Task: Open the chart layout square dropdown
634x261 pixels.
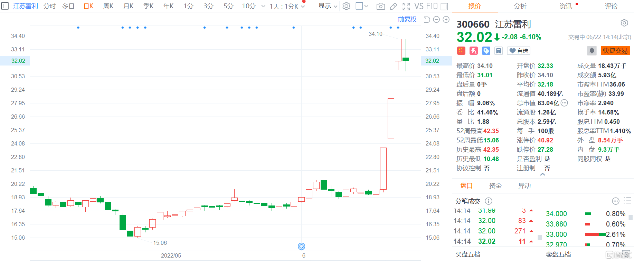Action: pyautogui.click(x=362, y=6)
